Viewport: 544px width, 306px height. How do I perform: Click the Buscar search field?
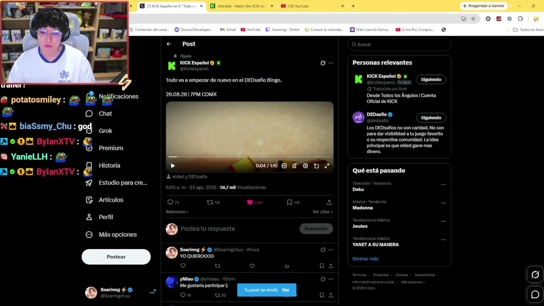[399, 44]
